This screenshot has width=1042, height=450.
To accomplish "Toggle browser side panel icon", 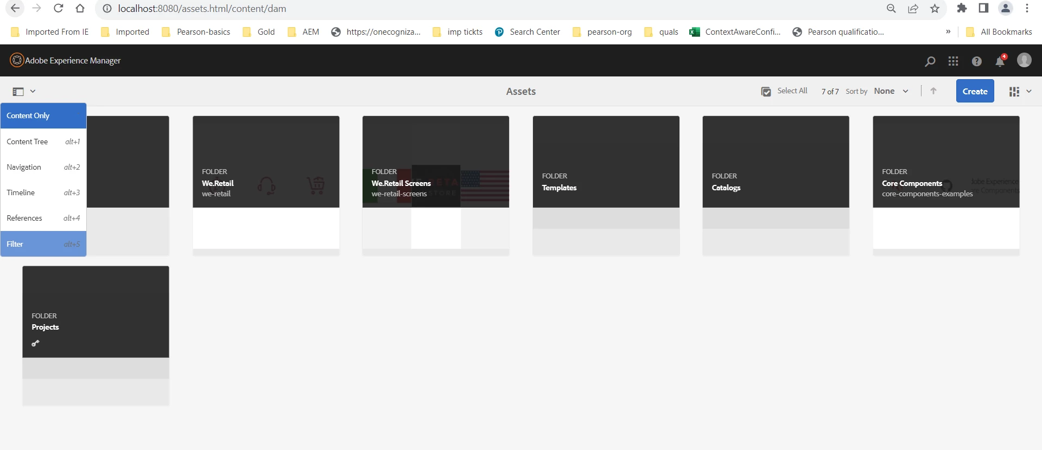I will coord(983,8).
